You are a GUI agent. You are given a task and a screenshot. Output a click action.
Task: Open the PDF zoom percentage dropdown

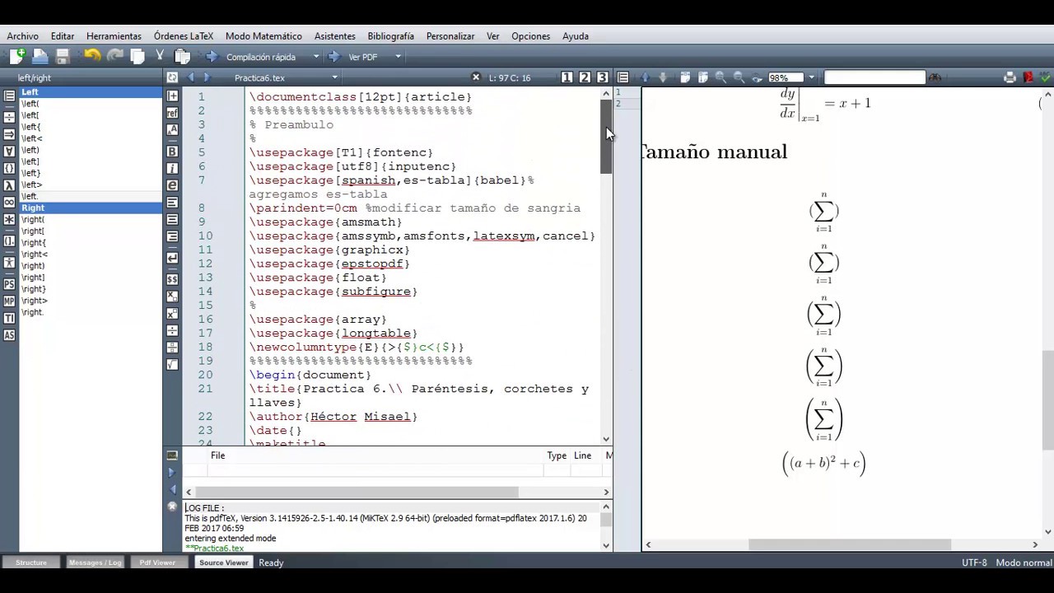click(x=811, y=77)
